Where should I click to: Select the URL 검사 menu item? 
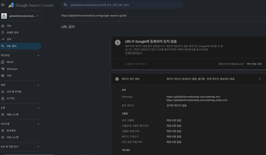click(20, 46)
